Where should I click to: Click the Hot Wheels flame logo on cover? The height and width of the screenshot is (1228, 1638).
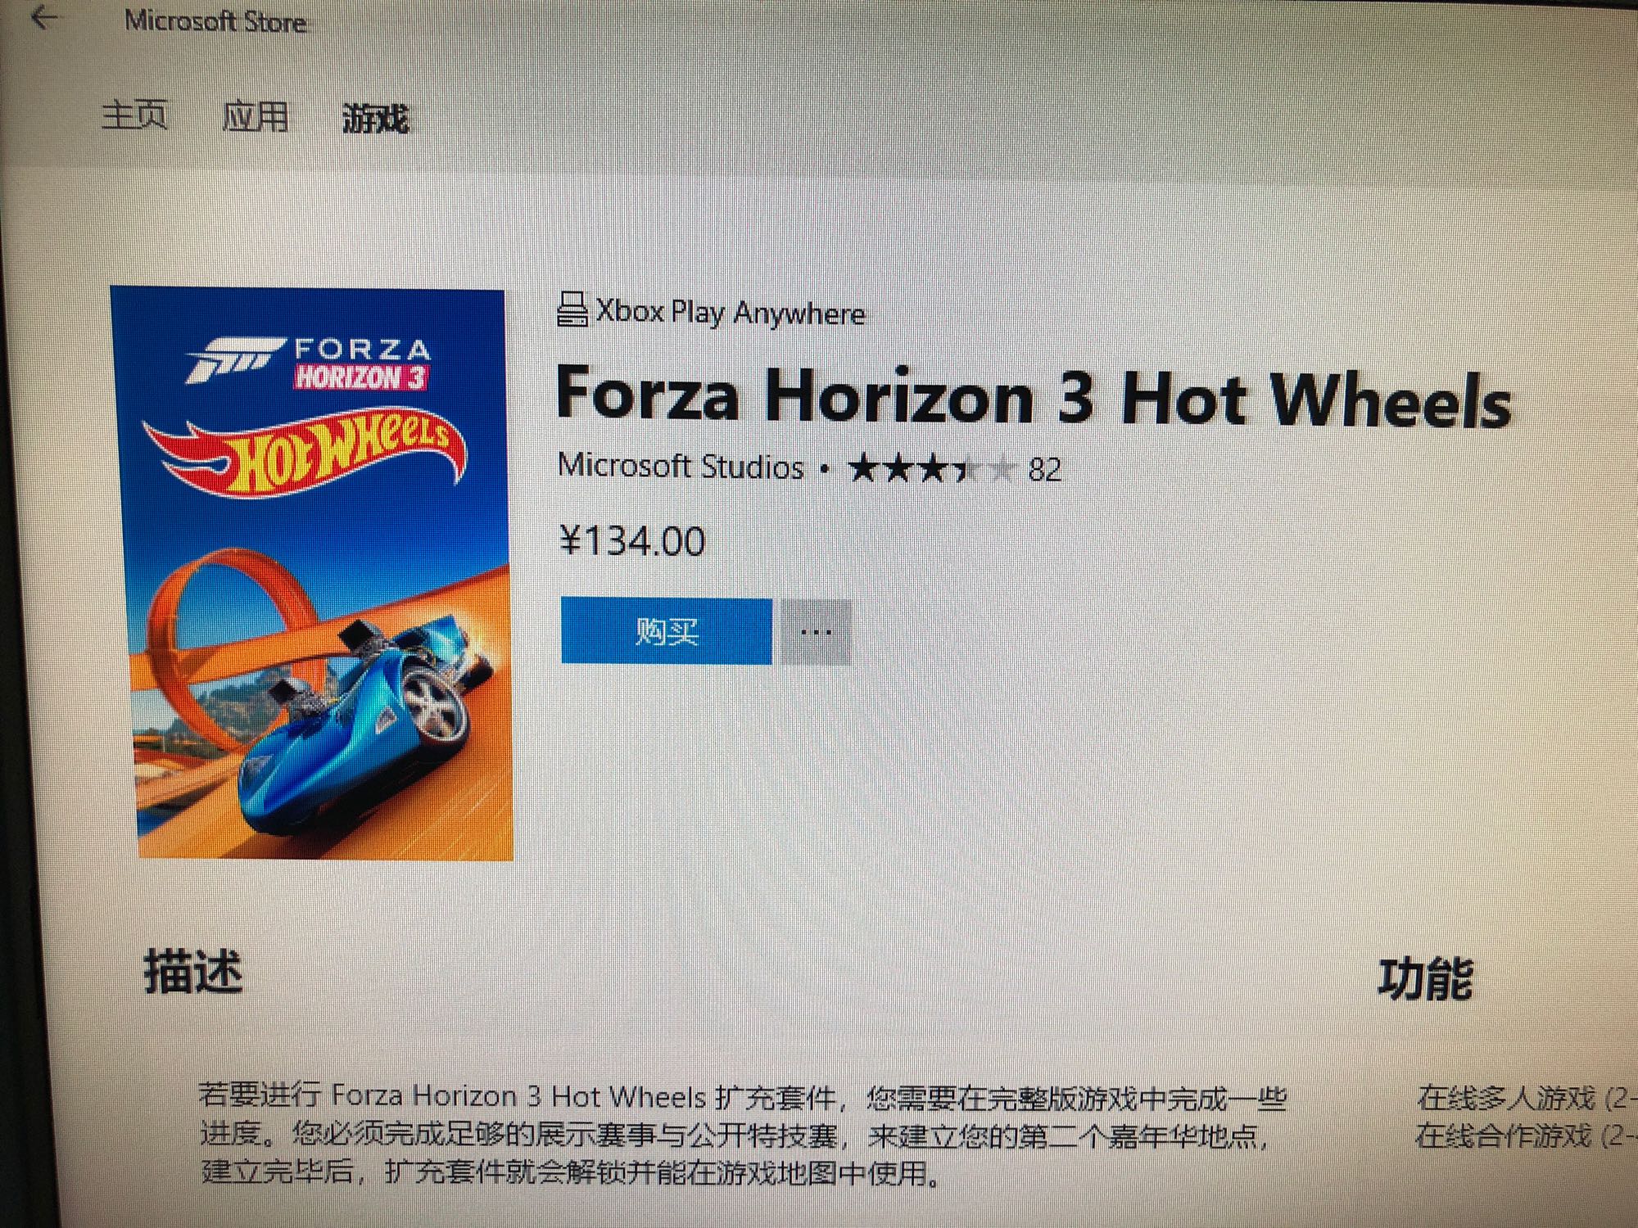point(305,458)
